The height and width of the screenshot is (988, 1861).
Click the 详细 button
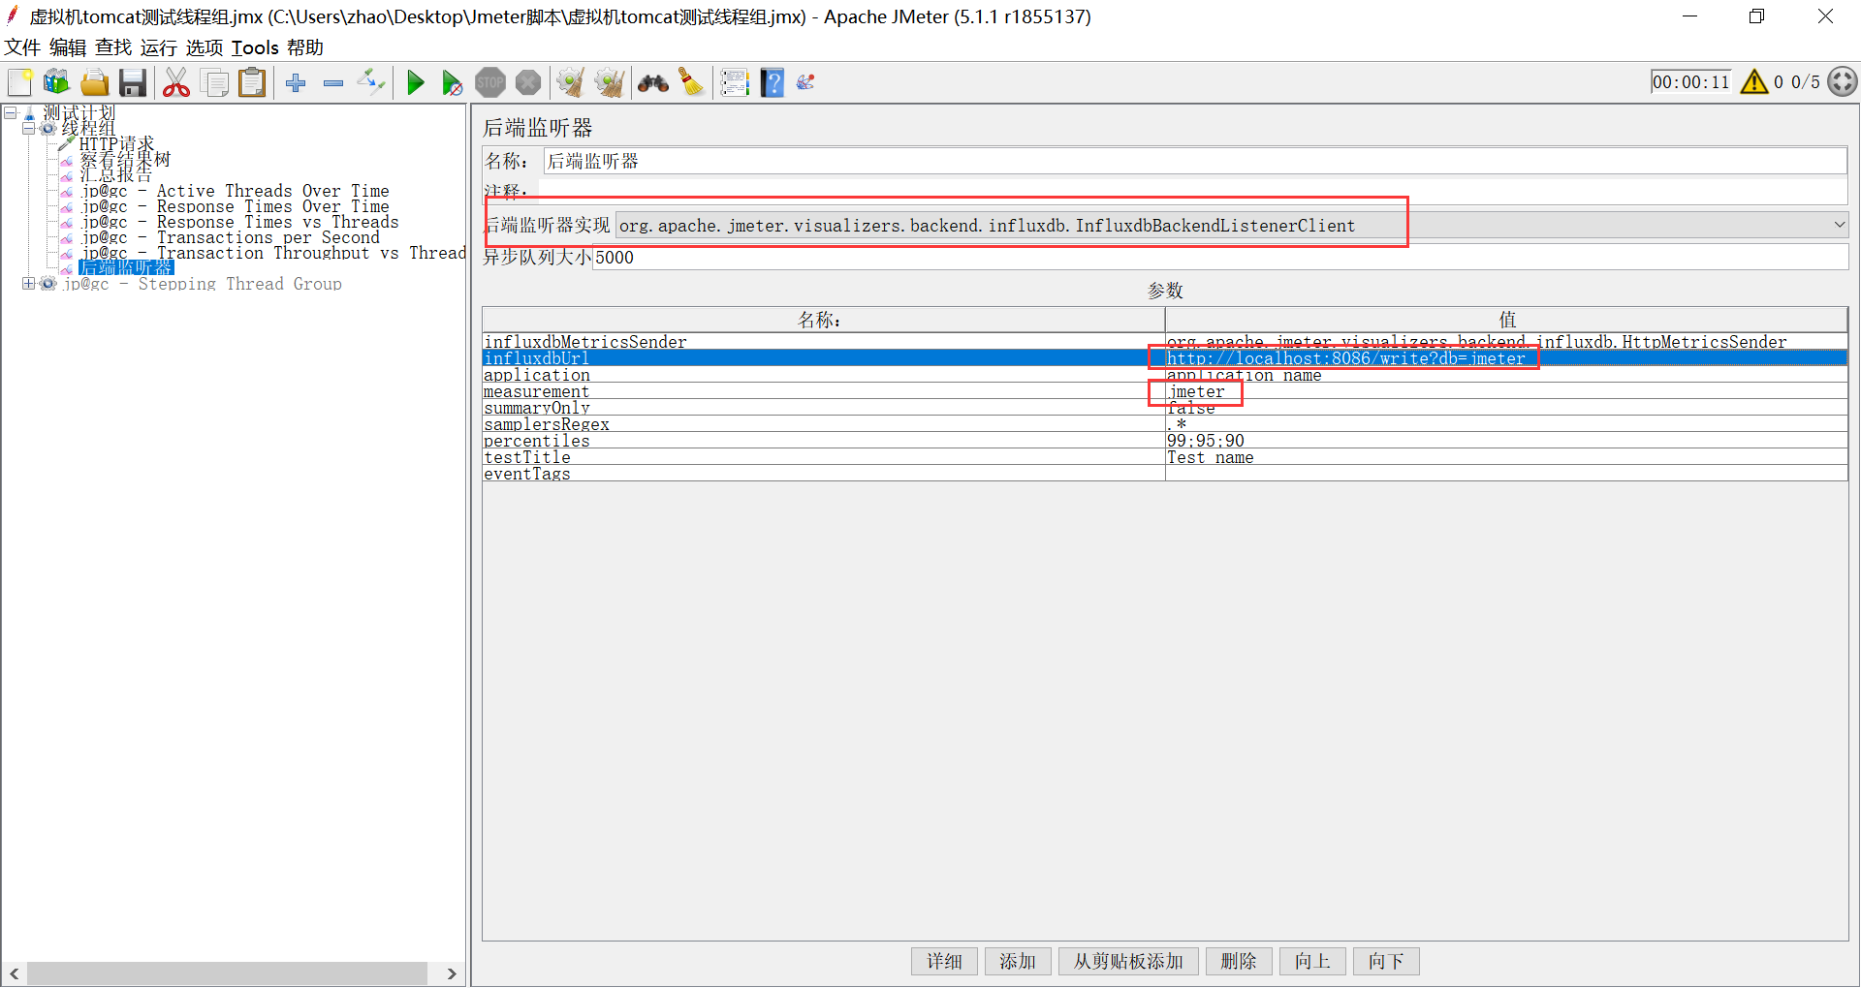[x=944, y=961]
